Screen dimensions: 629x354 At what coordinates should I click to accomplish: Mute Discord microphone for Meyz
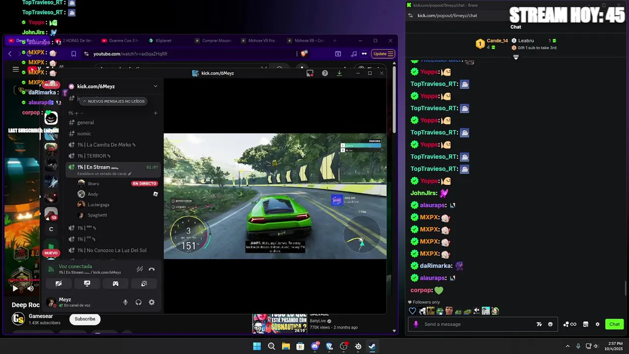click(125, 302)
